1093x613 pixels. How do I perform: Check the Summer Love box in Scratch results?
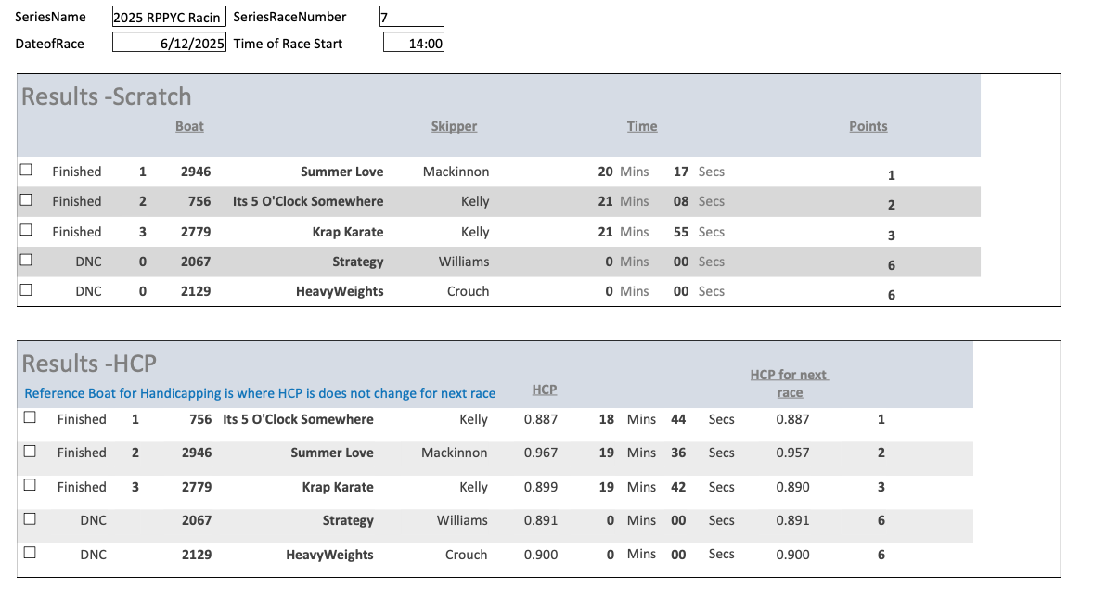pyautogui.click(x=26, y=171)
